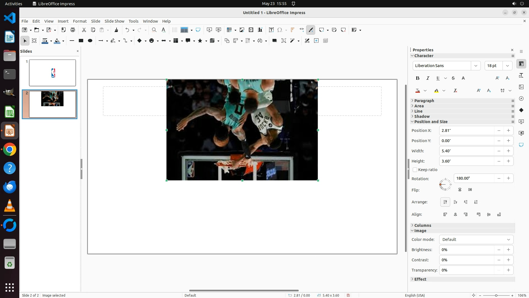Open the Format menu
The image size is (529, 298).
coord(80,21)
